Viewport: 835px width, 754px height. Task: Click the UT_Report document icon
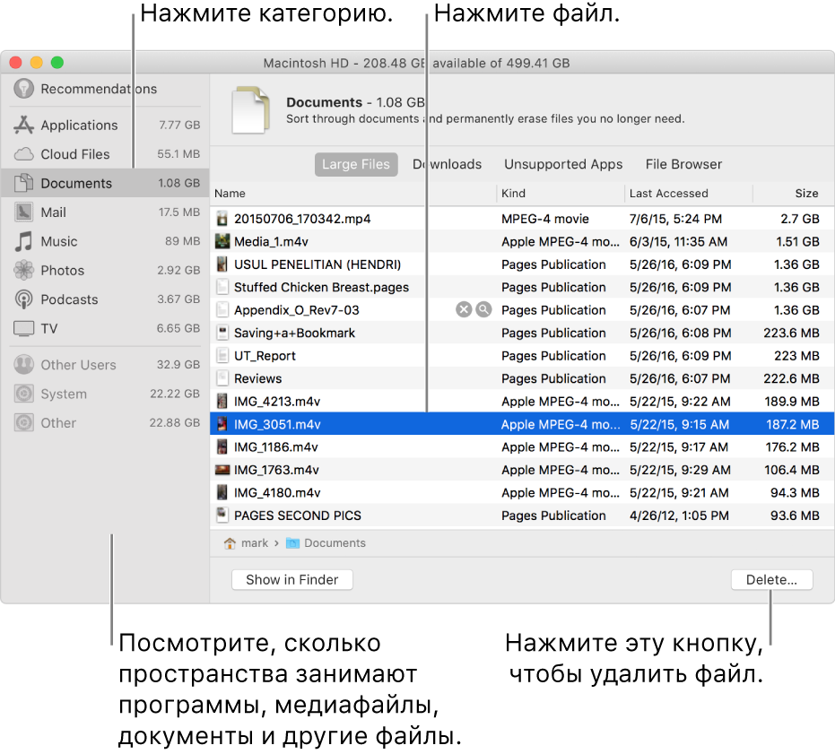click(x=222, y=356)
